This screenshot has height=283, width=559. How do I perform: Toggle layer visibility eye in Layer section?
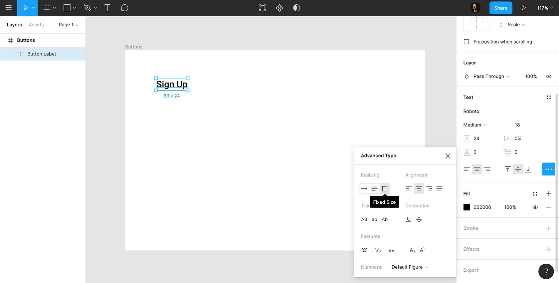point(548,77)
